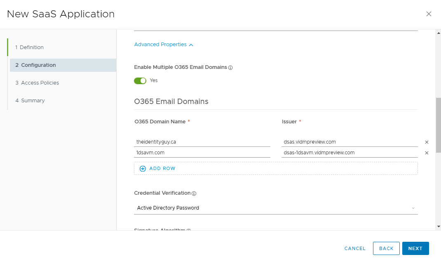Viewport: 441px width, 262px height.
Task: Click the NEXT button
Action: pyautogui.click(x=415, y=248)
